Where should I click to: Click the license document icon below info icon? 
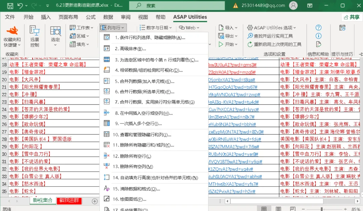[x=318, y=44]
